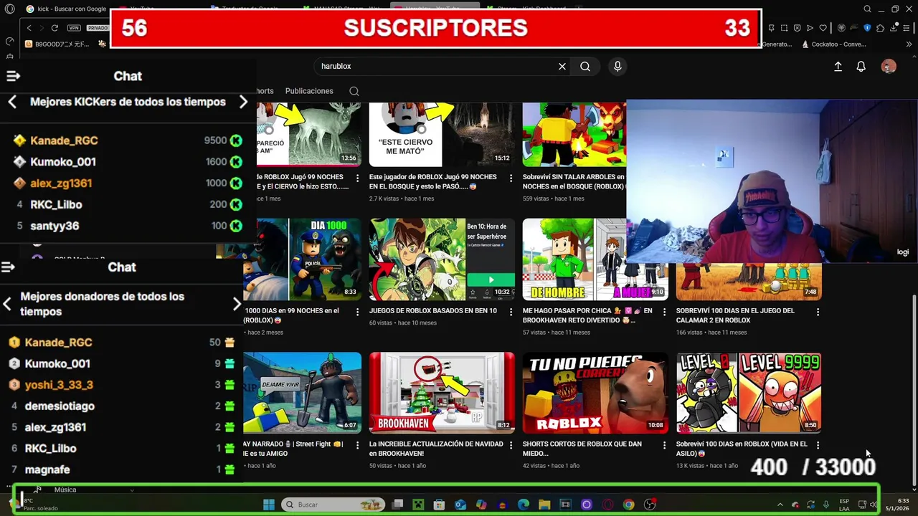Go to next board in Mejores donadores
Image resolution: width=918 pixels, height=516 pixels.
pyautogui.click(x=237, y=304)
